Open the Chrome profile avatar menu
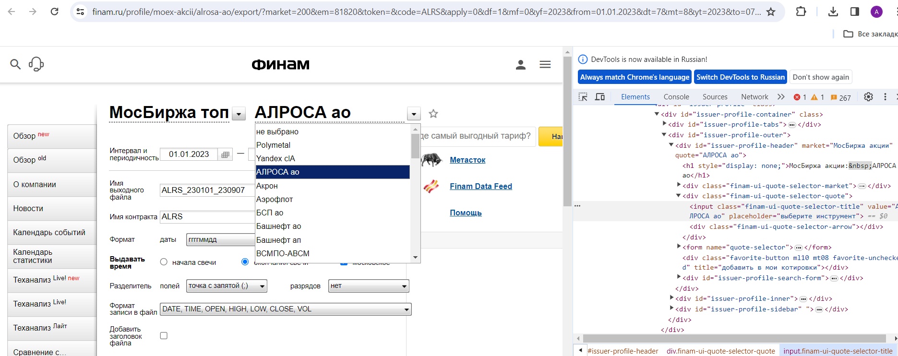The width and height of the screenshot is (898, 356). 876,12
